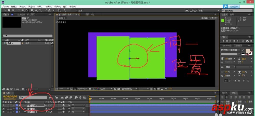Click the snapshot camera icon in viewer
This screenshot has width=255, height=116.
click(90, 89)
